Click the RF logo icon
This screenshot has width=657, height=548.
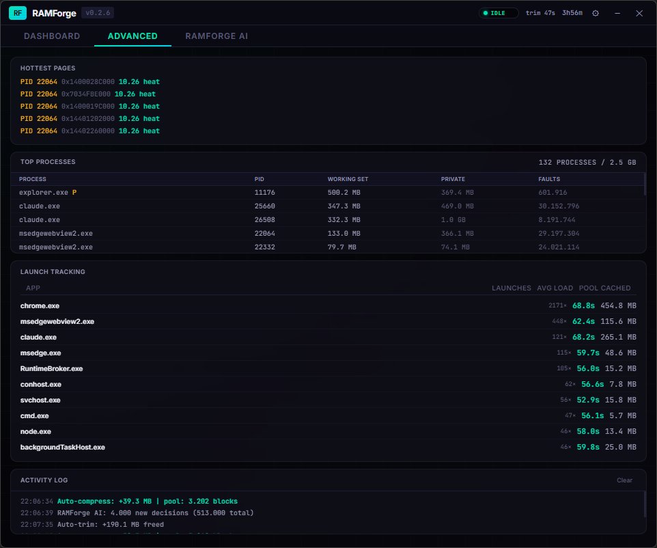click(x=18, y=13)
